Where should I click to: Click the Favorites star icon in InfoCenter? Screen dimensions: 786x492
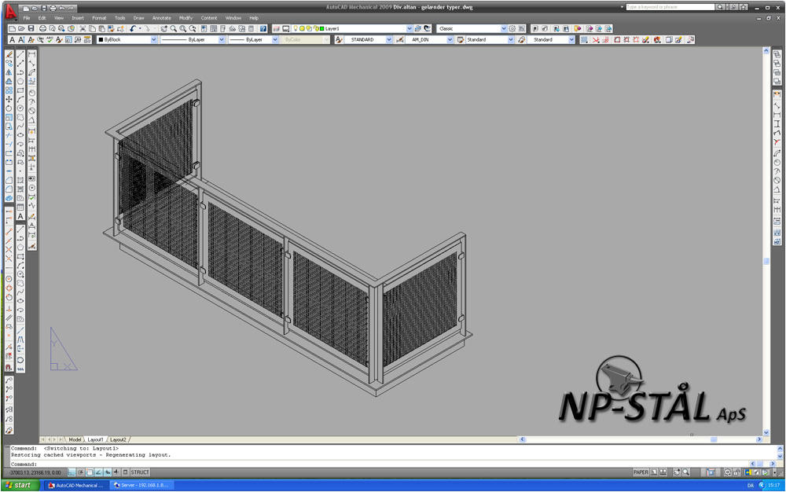[744, 7]
